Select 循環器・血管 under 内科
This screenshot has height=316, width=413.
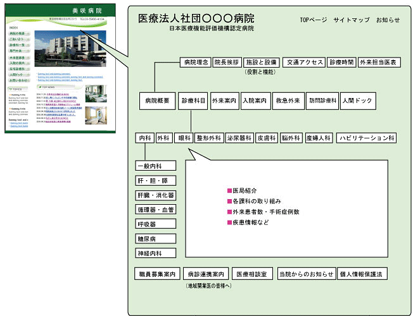[155, 210]
